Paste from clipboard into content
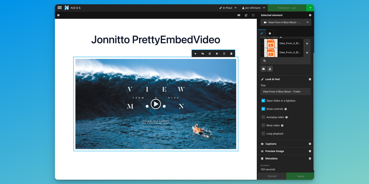The width and height of the screenshot is (369, 184). 224,53
